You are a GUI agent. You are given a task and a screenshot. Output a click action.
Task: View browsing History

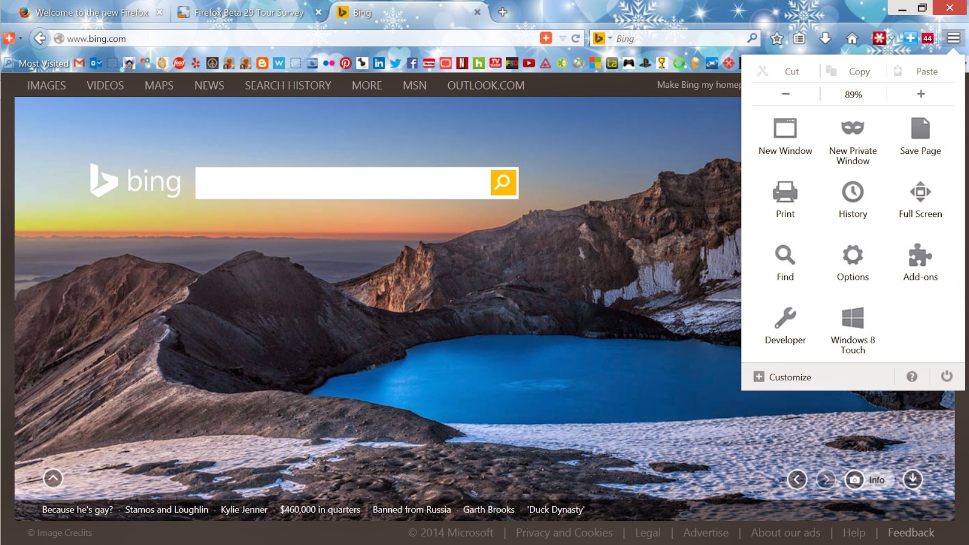pos(852,197)
